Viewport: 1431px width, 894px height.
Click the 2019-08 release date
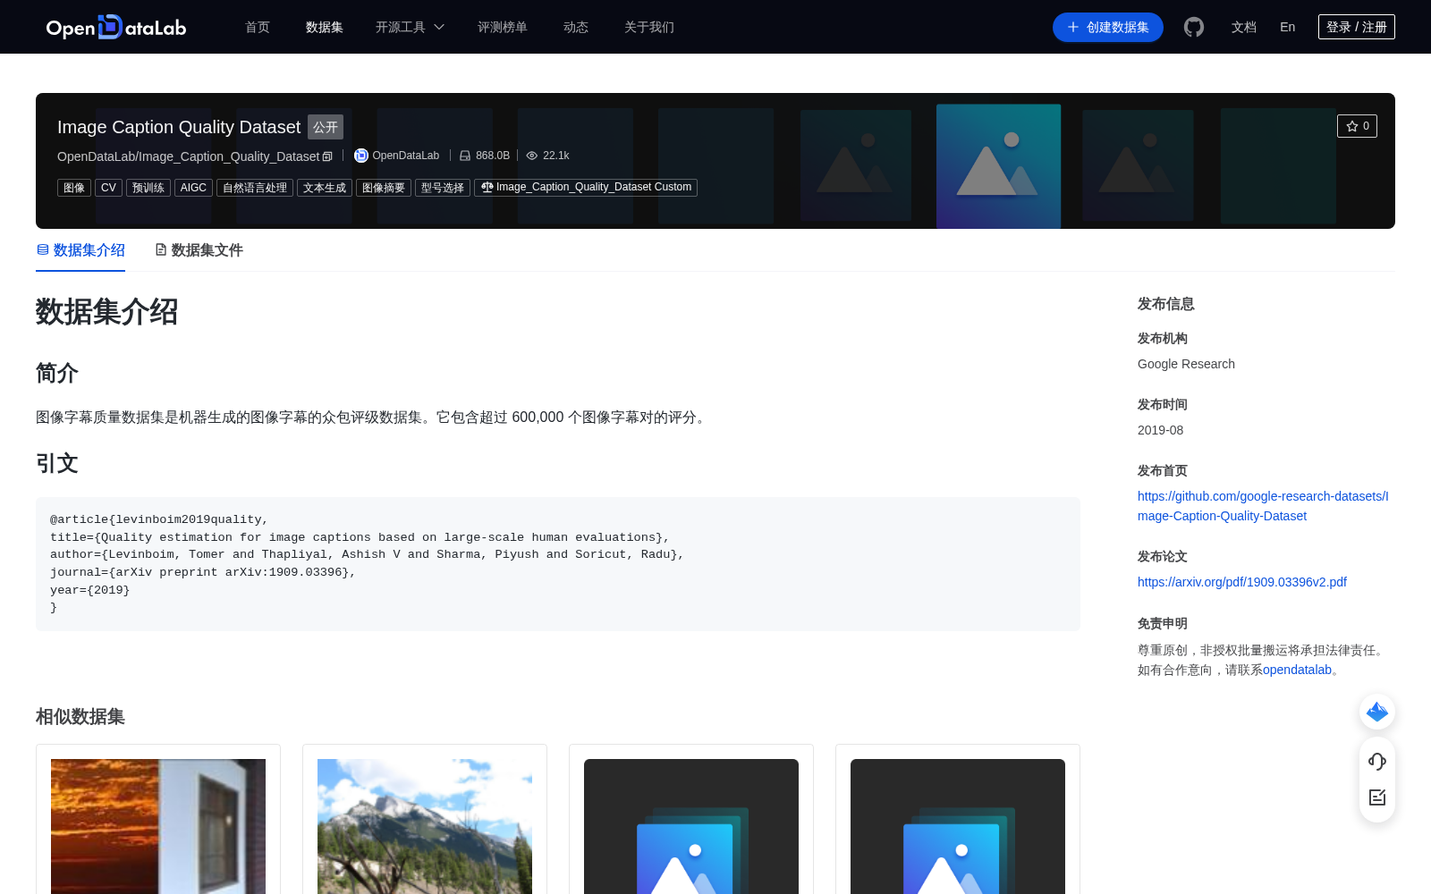coord(1160,430)
